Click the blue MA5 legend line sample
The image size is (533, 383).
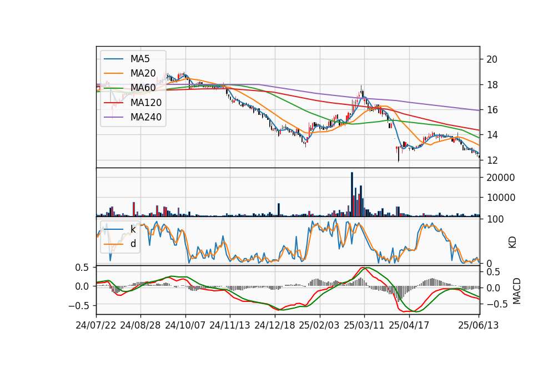(x=113, y=59)
